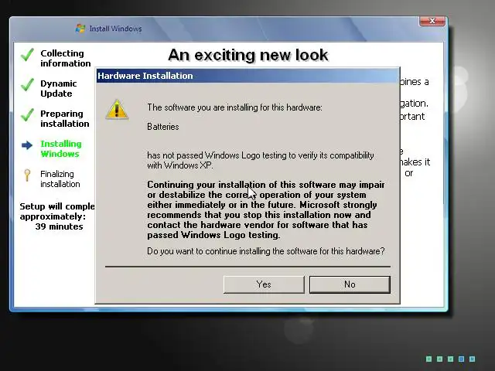
Task: Click the green checkmark beside Preparing installation
Action: coord(28,115)
